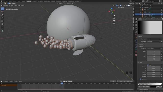The image size is (163, 92).
Task: Hide the particle_system object in outliner
Action: 161,14
